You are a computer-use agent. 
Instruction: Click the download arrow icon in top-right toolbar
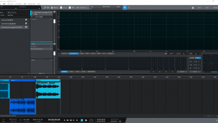tap(193, 8)
